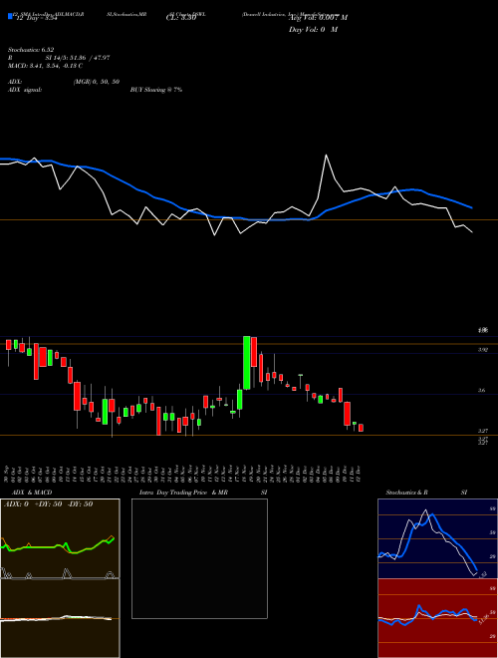The image size is (498, 658).
Task: Click the blue 12-day SMA legend square
Action: click(10, 17)
